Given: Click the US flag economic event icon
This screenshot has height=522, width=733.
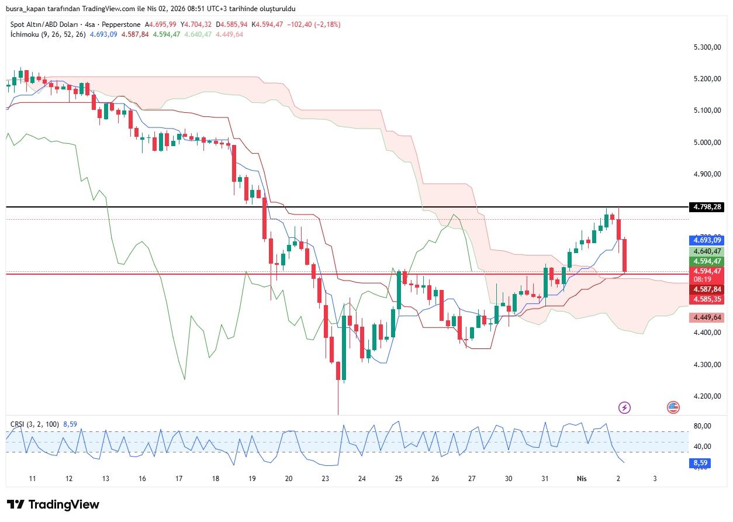Looking at the screenshot, I should click(673, 407).
